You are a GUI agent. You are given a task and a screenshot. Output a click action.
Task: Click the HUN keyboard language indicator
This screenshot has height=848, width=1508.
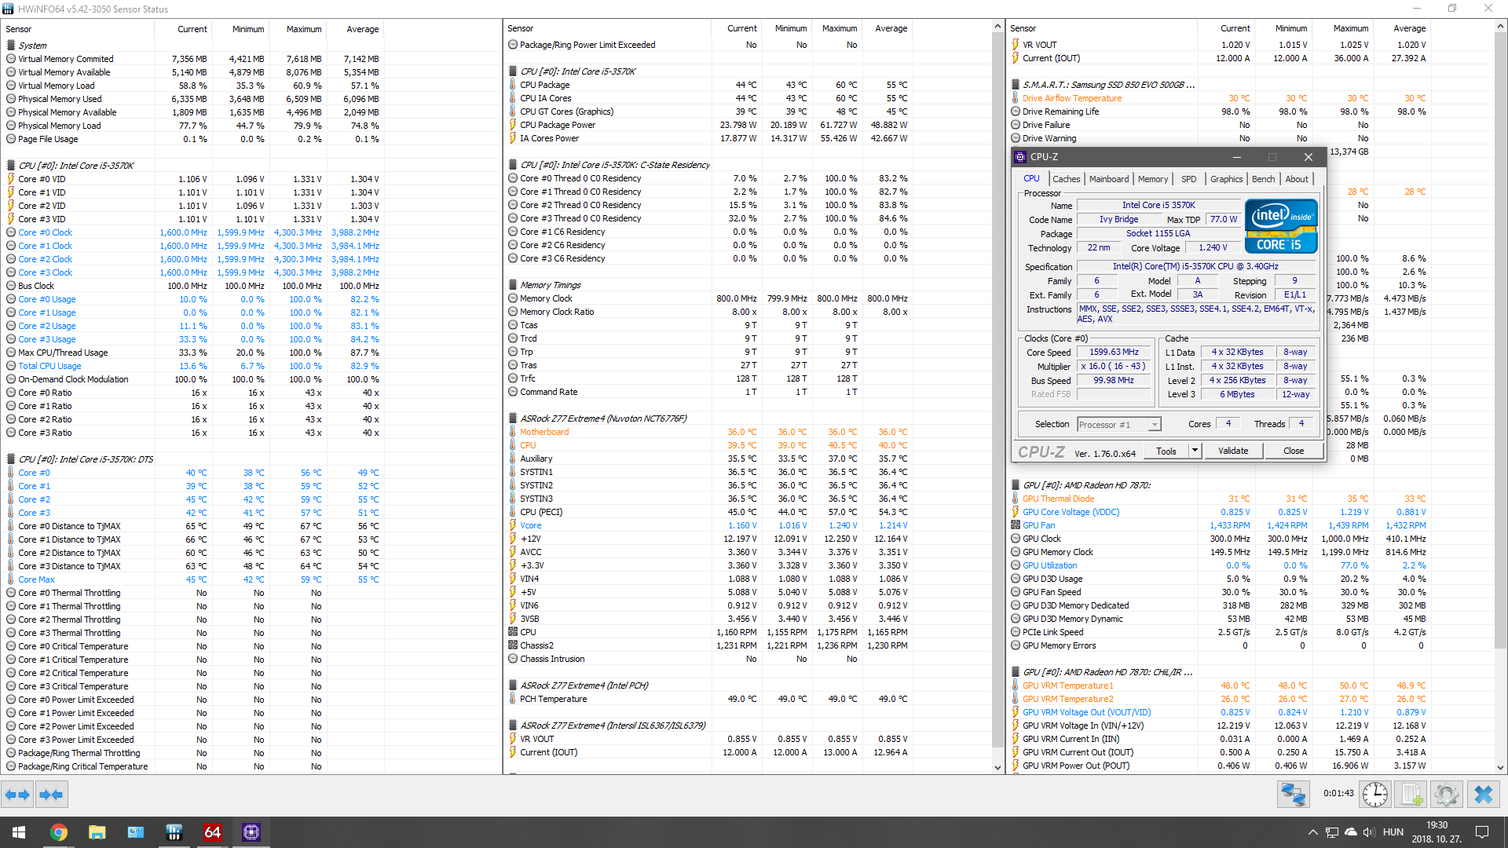pos(1393,832)
